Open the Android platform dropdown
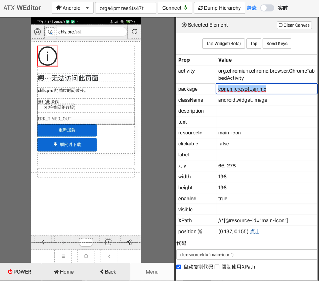Screen dimensions: 319x281 (72, 8)
